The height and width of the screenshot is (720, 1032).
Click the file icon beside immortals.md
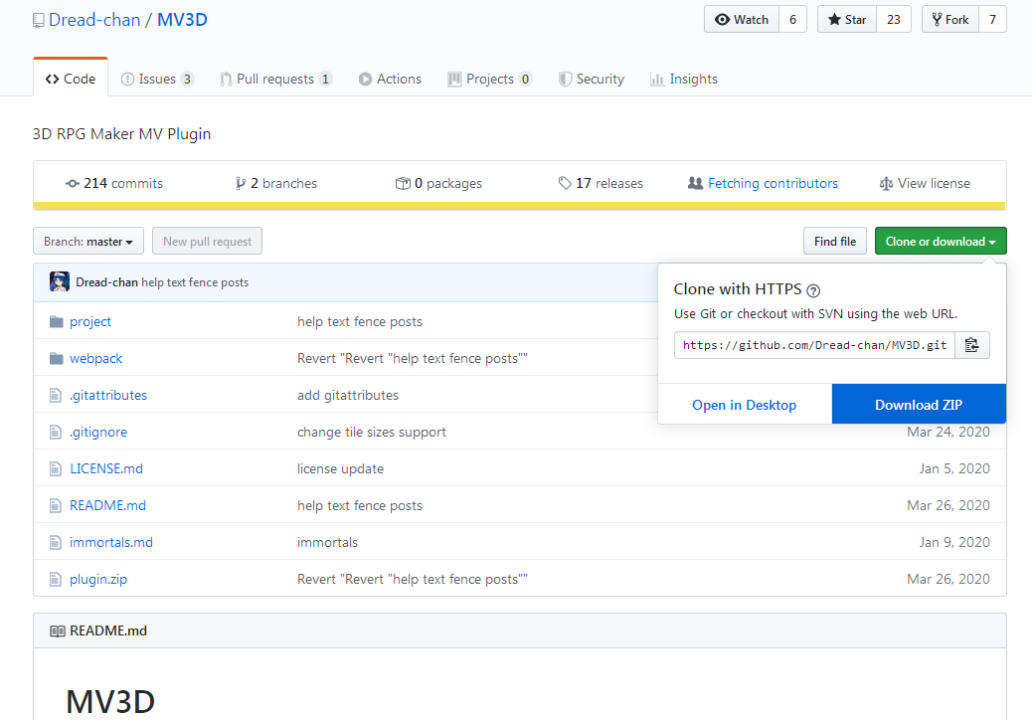(56, 543)
